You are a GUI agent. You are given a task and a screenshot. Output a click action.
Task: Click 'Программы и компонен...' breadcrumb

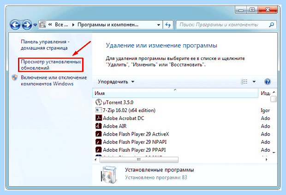click(x=108, y=24)
